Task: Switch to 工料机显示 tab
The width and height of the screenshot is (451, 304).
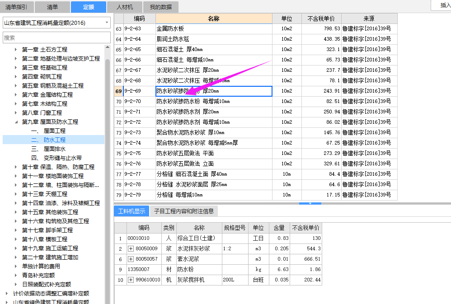Action: click(x=132, y=211)
